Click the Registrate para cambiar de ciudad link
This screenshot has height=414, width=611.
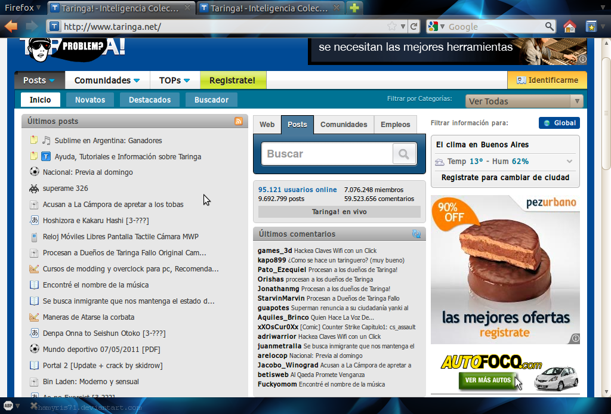click(x=505, y=178)
